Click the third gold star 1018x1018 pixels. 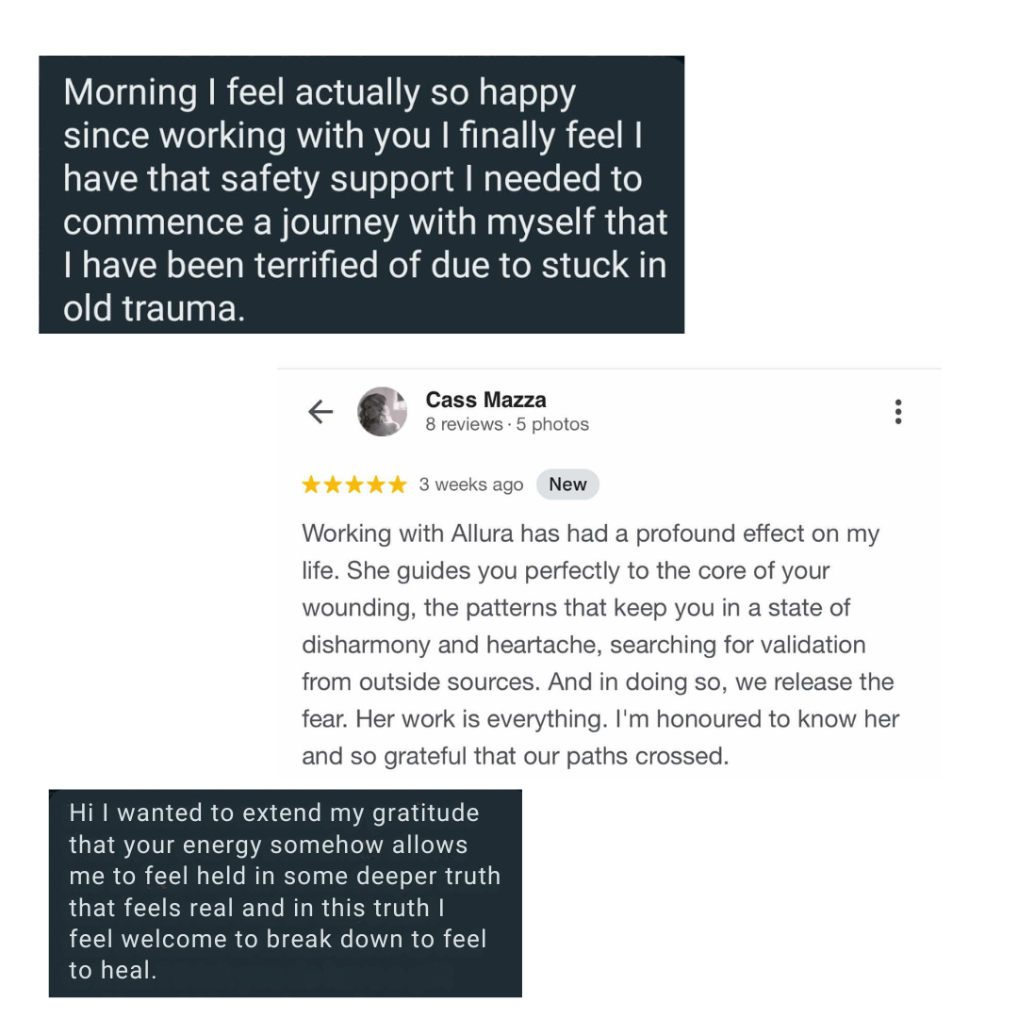tap(354, 484)
